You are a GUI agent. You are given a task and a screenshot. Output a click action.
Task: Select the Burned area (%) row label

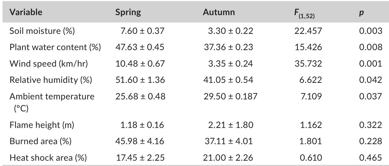click(x=41, y=141)
